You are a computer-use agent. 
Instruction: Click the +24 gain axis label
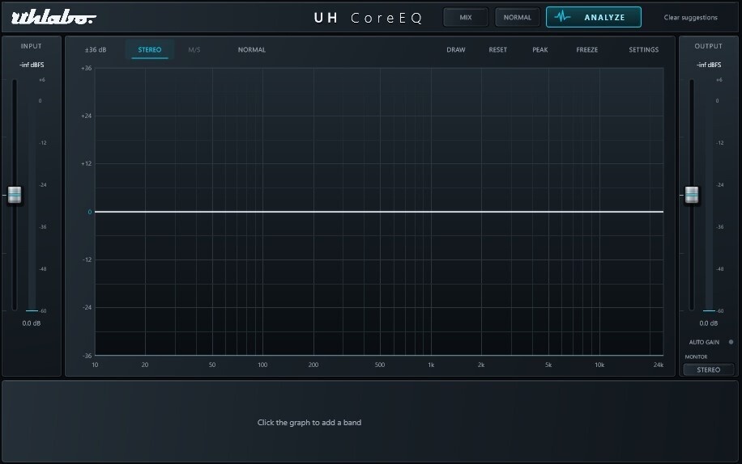[86, 116]
